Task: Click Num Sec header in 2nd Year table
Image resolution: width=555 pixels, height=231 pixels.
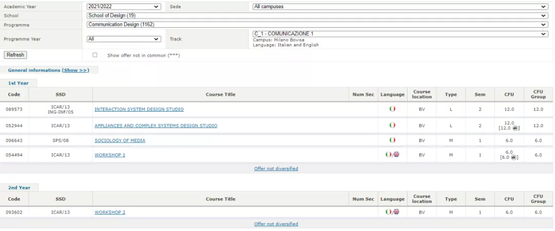Action: point(363,199)
